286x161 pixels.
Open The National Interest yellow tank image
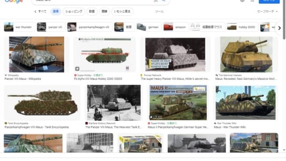click(x=246, y=54)
